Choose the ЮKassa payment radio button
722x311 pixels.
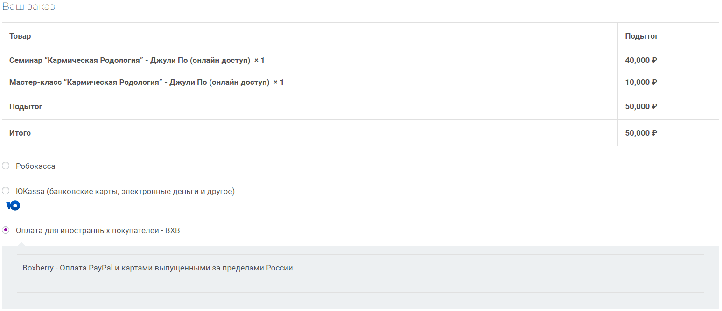click(x=6, y=191)
